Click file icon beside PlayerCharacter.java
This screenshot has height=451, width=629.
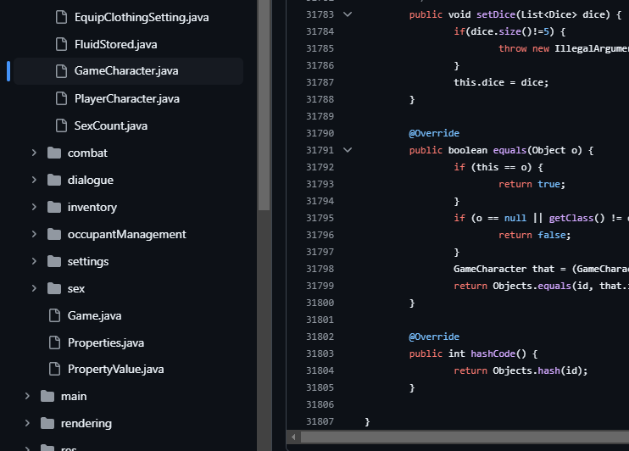tap(61, 98)
